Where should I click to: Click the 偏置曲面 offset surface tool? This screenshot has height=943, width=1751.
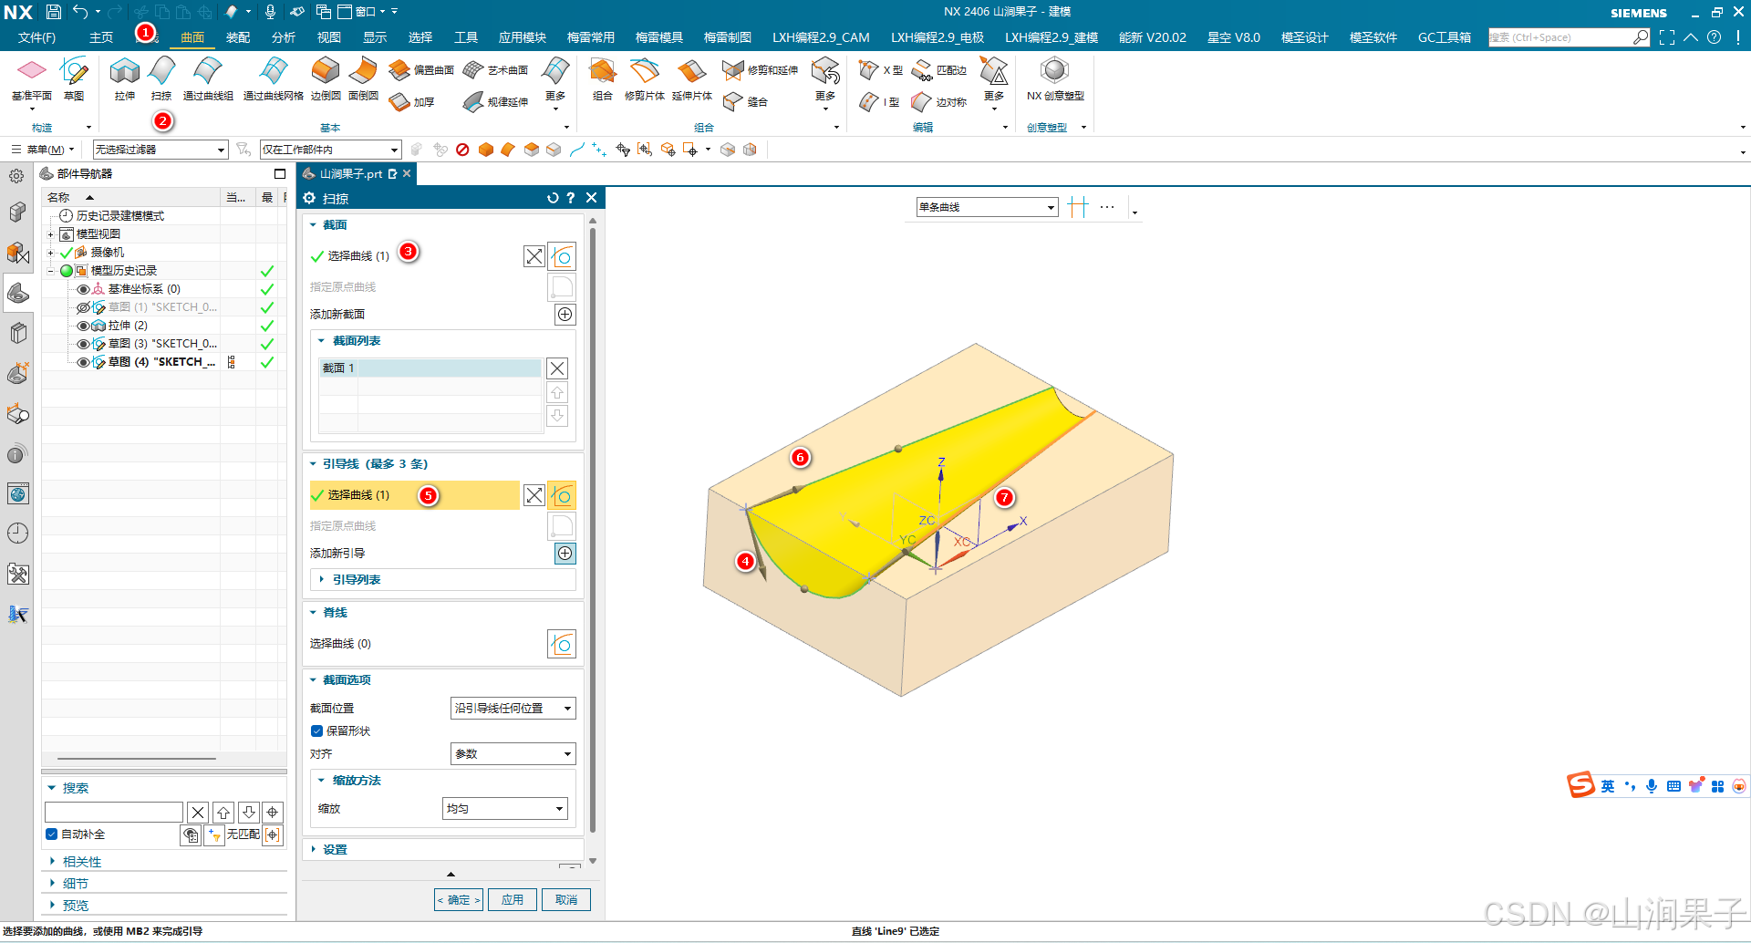[x=420, y=70]
